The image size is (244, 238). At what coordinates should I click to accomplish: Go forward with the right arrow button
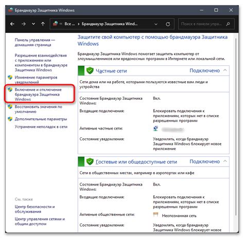[24, 24]
